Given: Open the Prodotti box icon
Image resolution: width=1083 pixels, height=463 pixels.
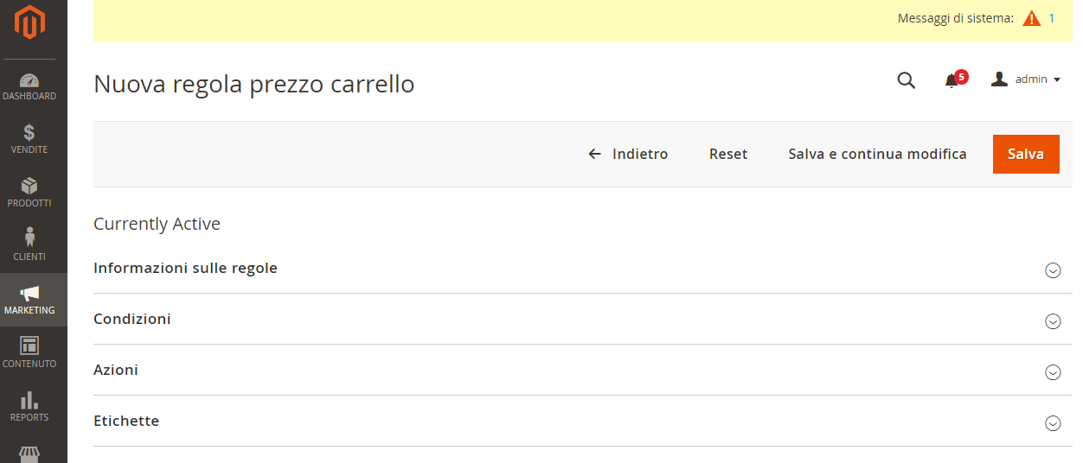Looking at the screenshot, I should pos(29,186).
